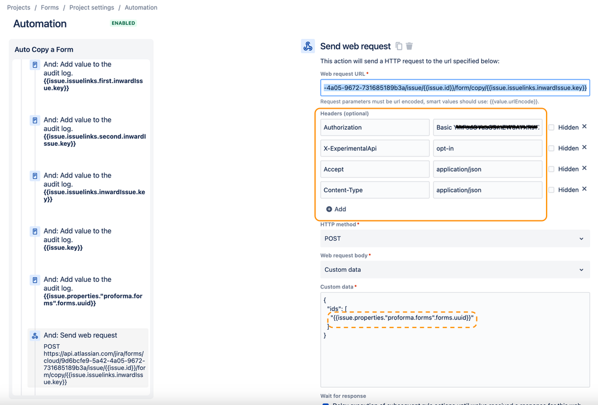Click the Authorization header name field
Screen dimensions: 598x405
(375, 127)
